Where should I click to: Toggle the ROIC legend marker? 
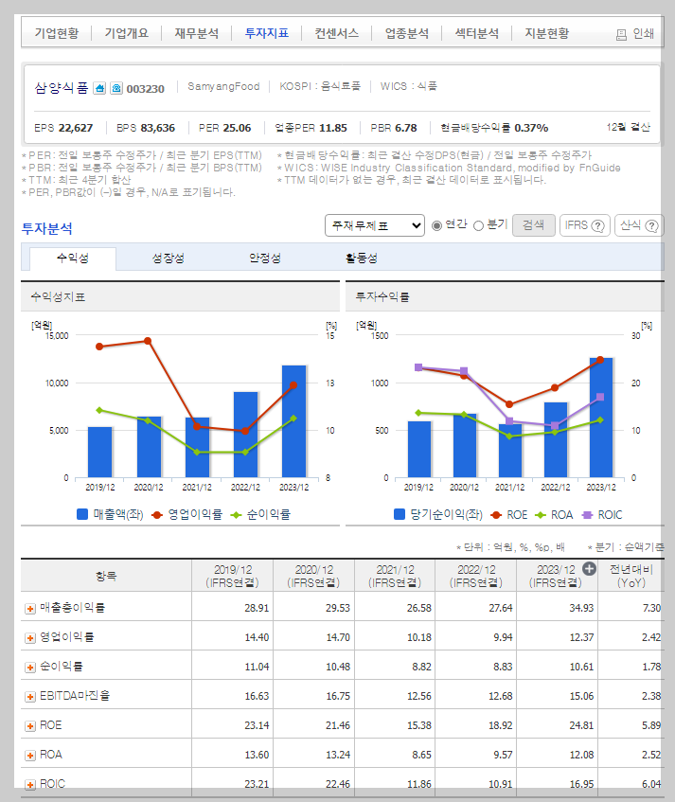pos(587,515)
